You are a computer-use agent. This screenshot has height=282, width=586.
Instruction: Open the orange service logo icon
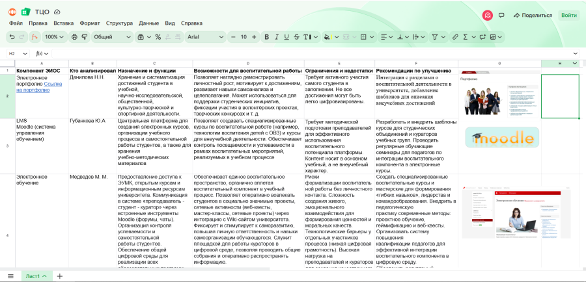(x=12, y=12)
